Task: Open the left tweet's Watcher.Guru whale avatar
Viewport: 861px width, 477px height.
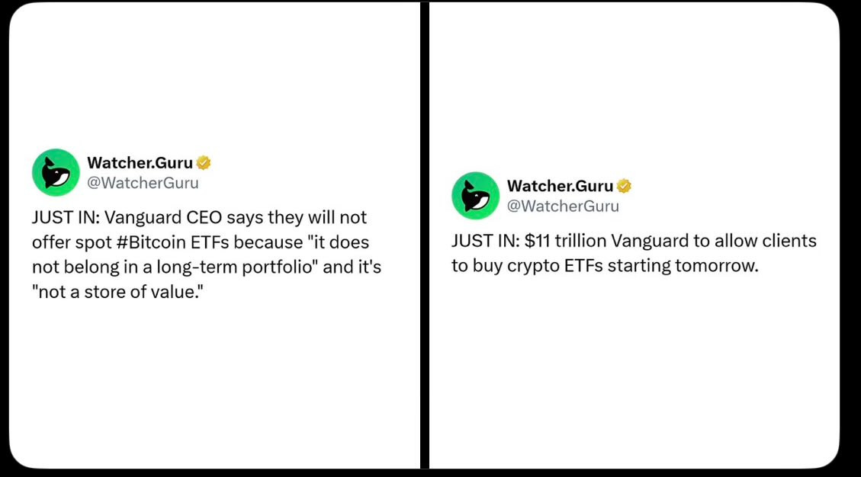Action: click(56, 172)
